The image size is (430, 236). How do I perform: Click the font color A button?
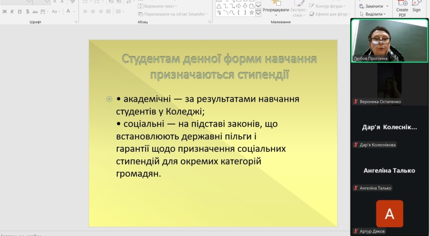click(x=69, y=11)
